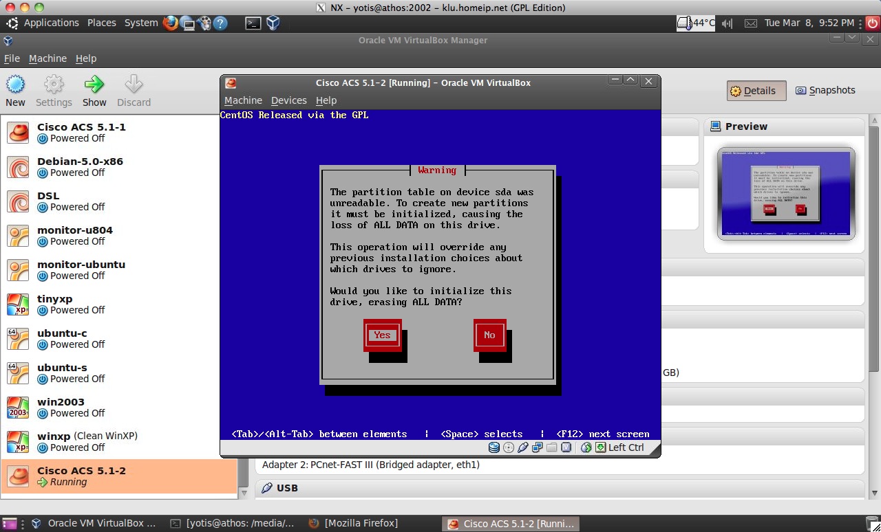
Task: Select the Debian-5.0-x86 VM
Action: coord(119,167)
